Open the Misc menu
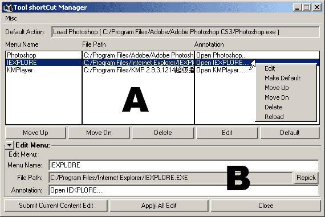 [11, 18]
